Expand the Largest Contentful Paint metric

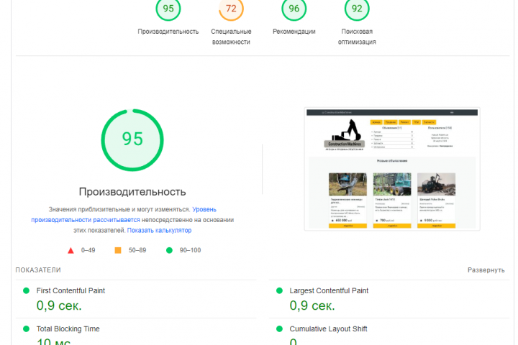pos(389,299)
